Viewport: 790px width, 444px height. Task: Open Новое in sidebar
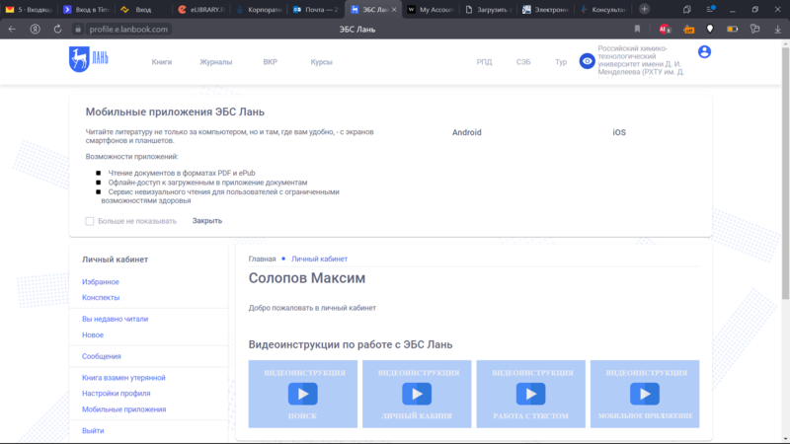click(x=93, y=334)
